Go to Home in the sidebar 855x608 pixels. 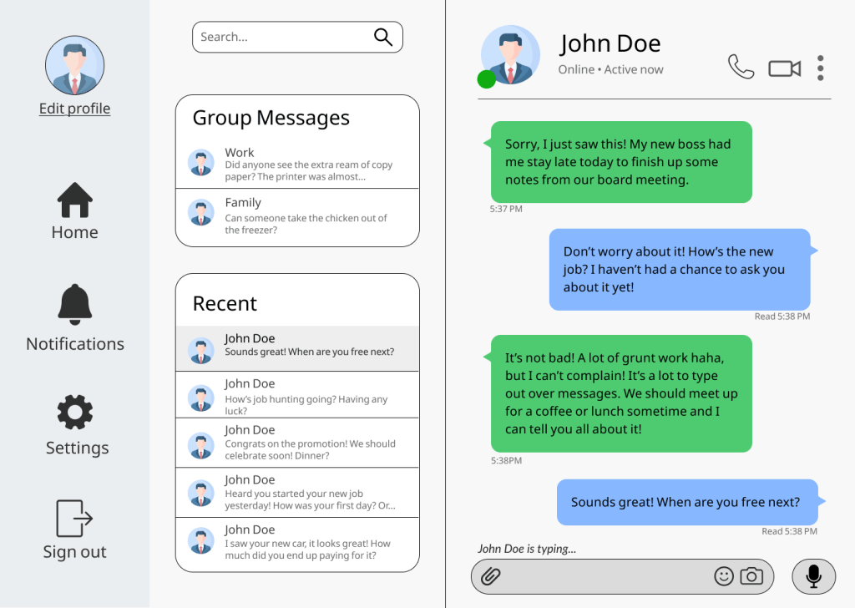[74, 211]
